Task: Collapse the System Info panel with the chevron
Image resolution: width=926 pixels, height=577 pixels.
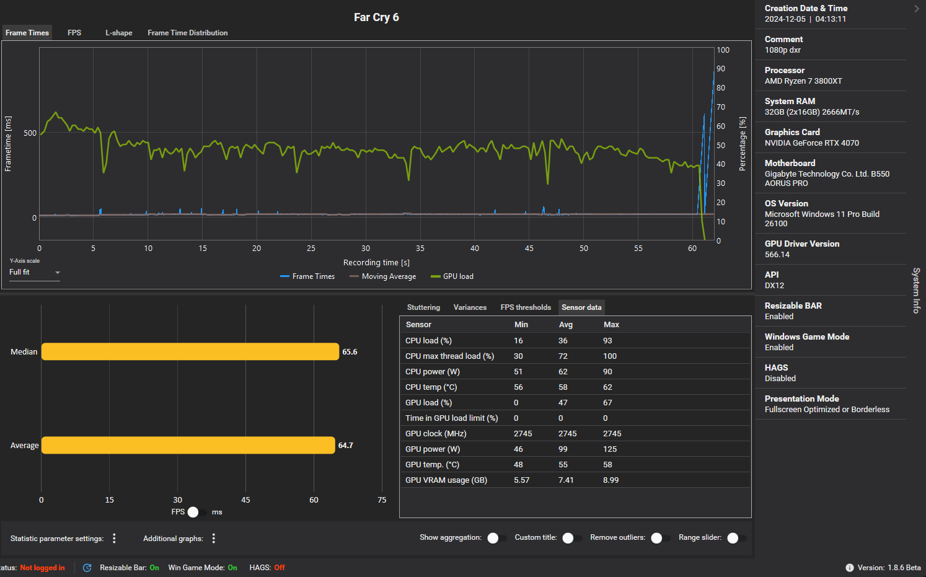Action: (x=917, y=9)
